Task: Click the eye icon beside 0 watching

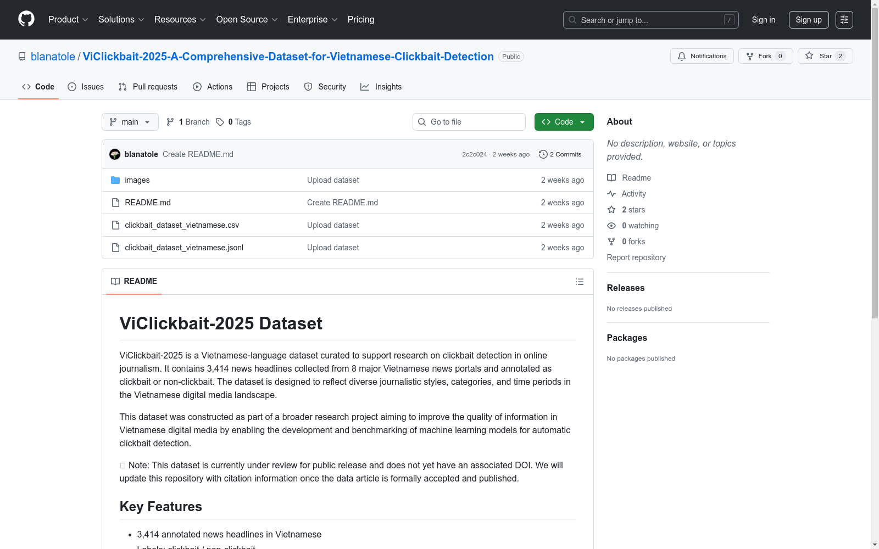Action: point(611,226)
